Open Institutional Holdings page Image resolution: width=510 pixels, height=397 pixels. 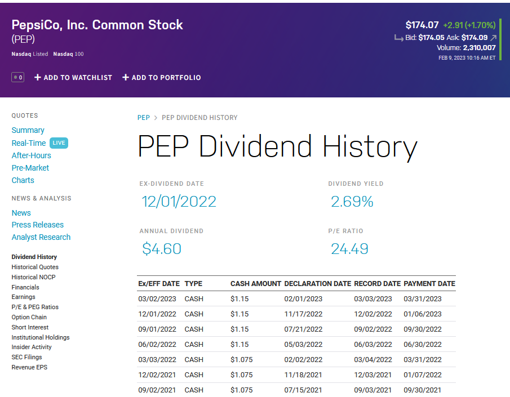click(x=41, y=337)
